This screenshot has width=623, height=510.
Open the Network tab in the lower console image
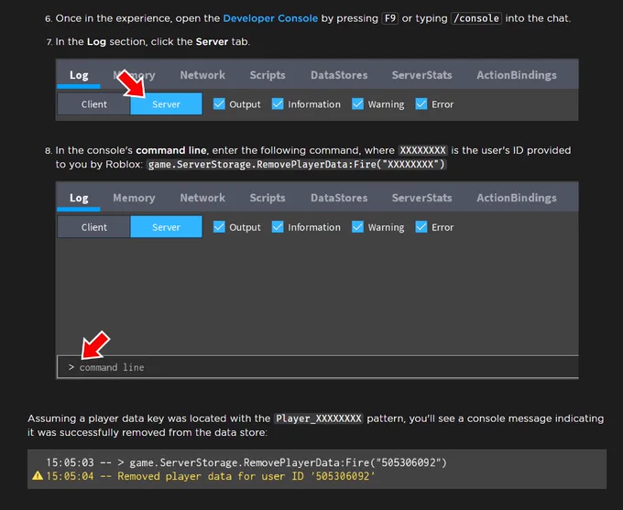[x=202, y=198]
